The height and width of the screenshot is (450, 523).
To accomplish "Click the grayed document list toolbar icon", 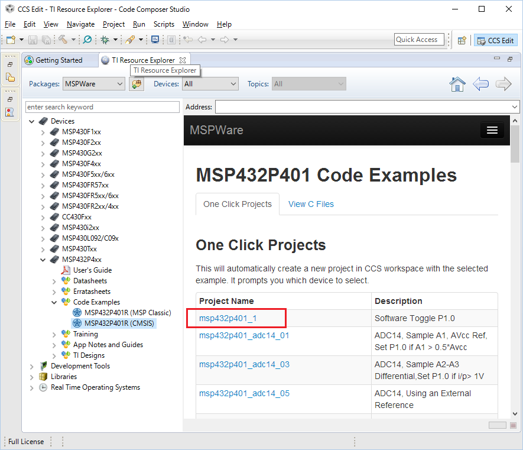I will pyautogui.click(x=171, y=40).
